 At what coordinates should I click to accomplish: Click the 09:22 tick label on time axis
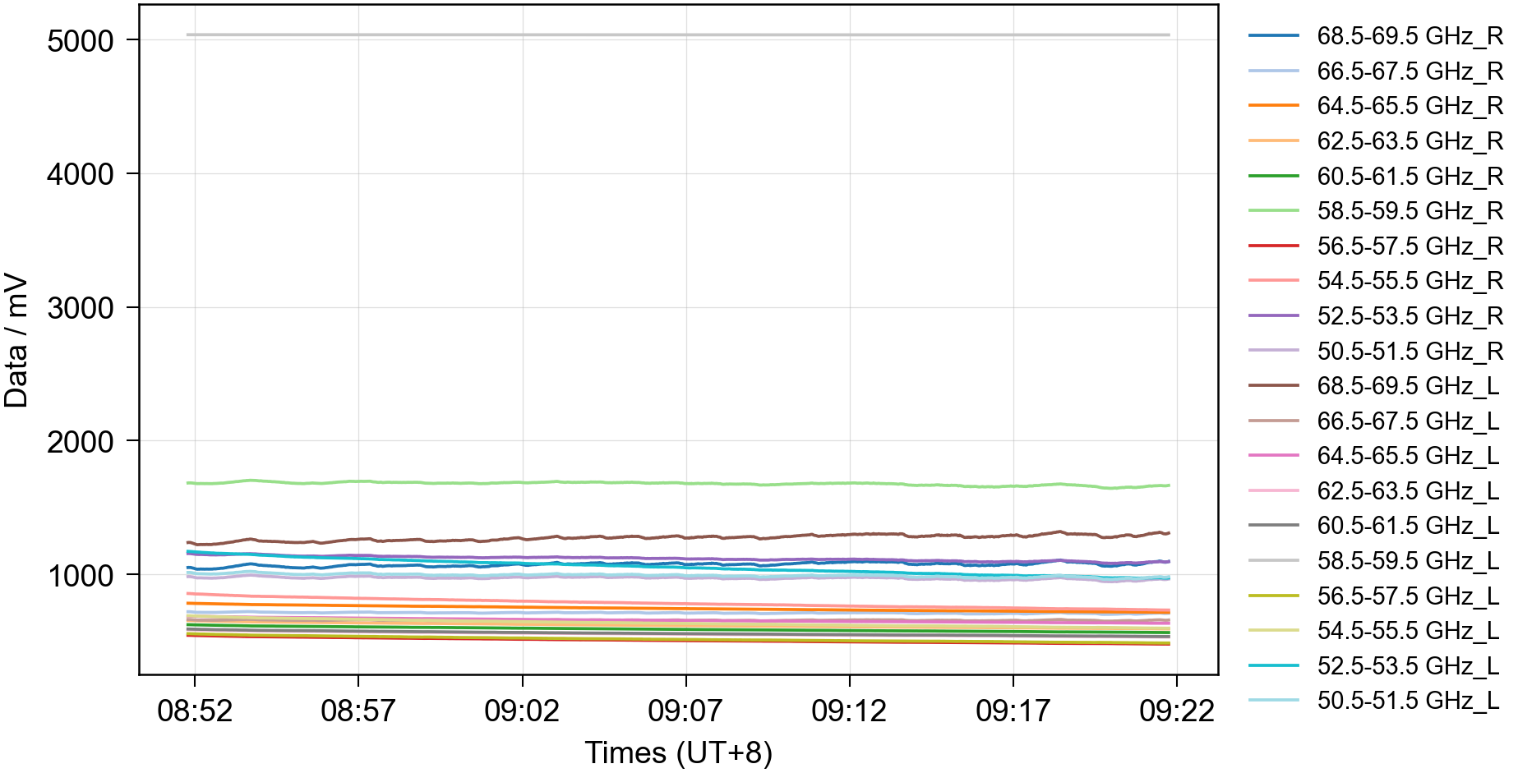point(1176,711)
